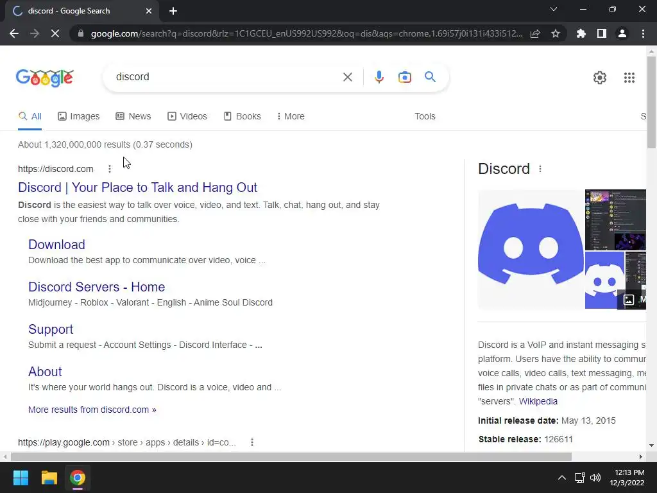Image resolution: width=657 pixels, height=493 pixels.
Task: Open Discord Your Place to Talk link
Action: (x=137, y=187)
